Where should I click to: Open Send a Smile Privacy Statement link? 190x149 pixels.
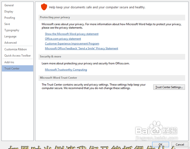(x=81, y=48)
